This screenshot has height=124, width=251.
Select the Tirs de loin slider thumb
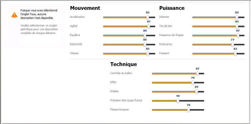tap(237, 26)
